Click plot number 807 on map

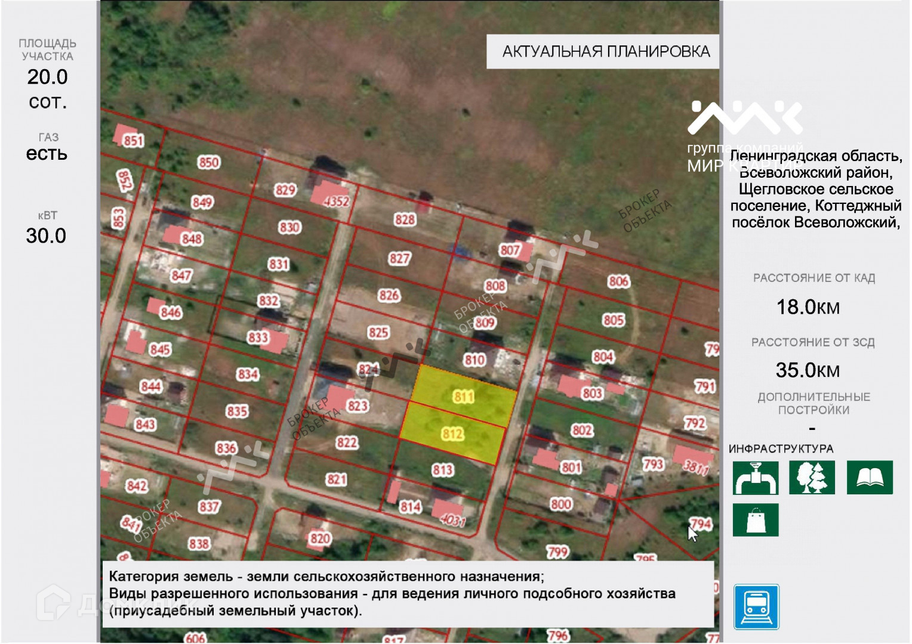click(x=510, y=250)
